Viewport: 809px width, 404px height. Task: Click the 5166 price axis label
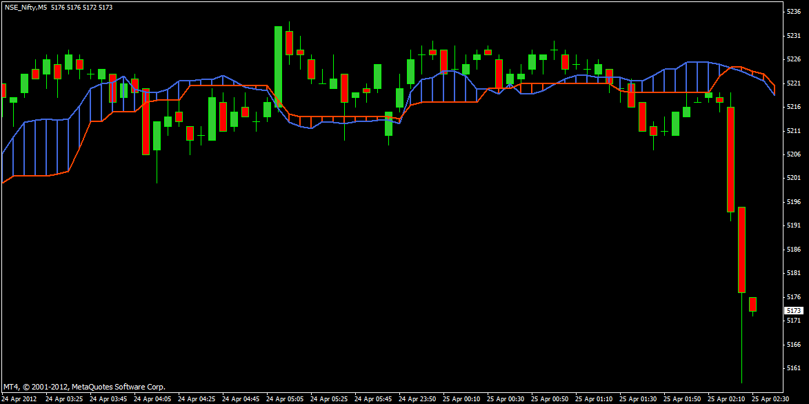[x=793, y=344]
